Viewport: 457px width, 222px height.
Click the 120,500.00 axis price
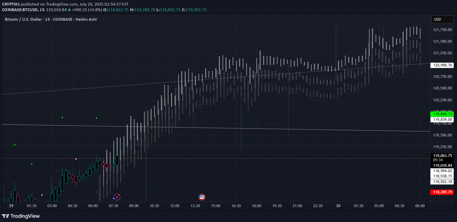tap(442, 88)
